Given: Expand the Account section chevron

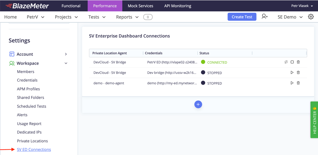Looking at the screenshot, I should (x=66, y=54).
